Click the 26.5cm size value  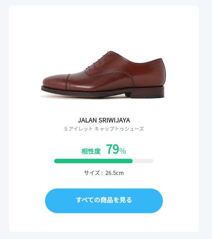[115, 173]
